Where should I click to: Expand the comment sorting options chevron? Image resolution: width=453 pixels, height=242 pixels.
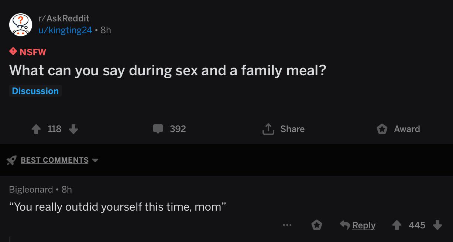(x=96, y=160)
